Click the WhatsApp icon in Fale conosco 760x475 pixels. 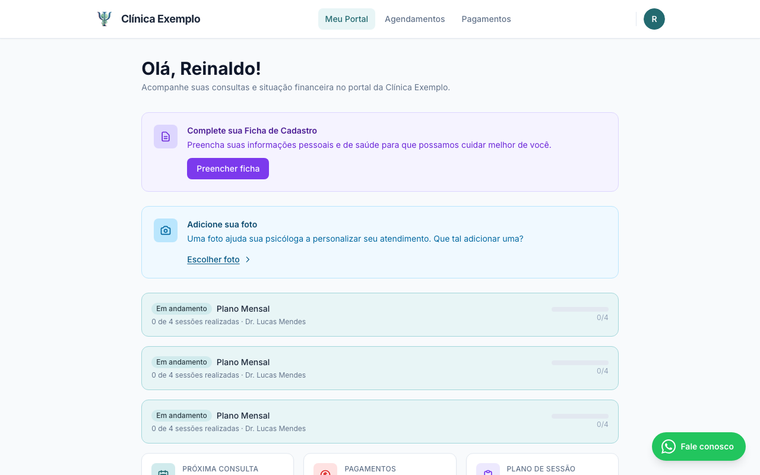click(669, 446)
